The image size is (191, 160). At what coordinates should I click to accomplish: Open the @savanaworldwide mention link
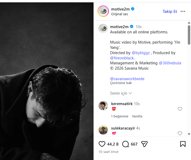click(x=127, y=79)
